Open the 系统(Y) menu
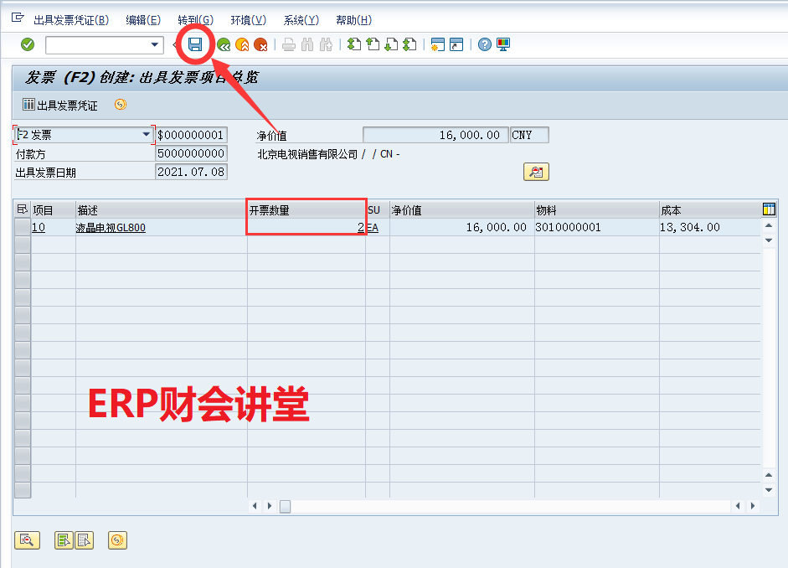This screenshot has width=788, height=568. pos(300,19)
